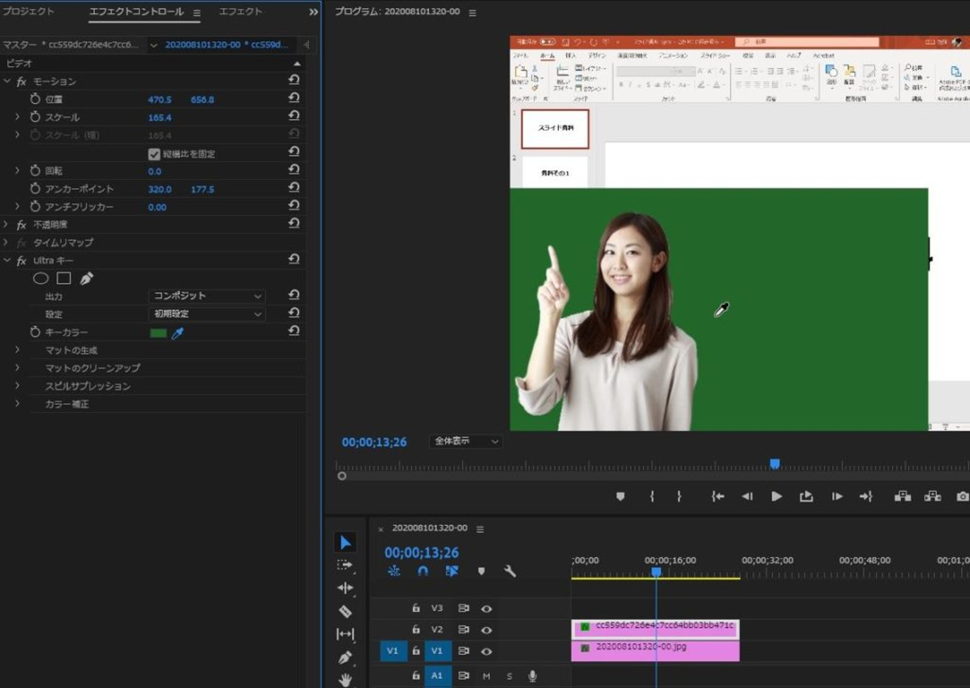Viewport: 970px width, 688px height.
Task: Open the Effects panel tab
Action: coord(240,11)
